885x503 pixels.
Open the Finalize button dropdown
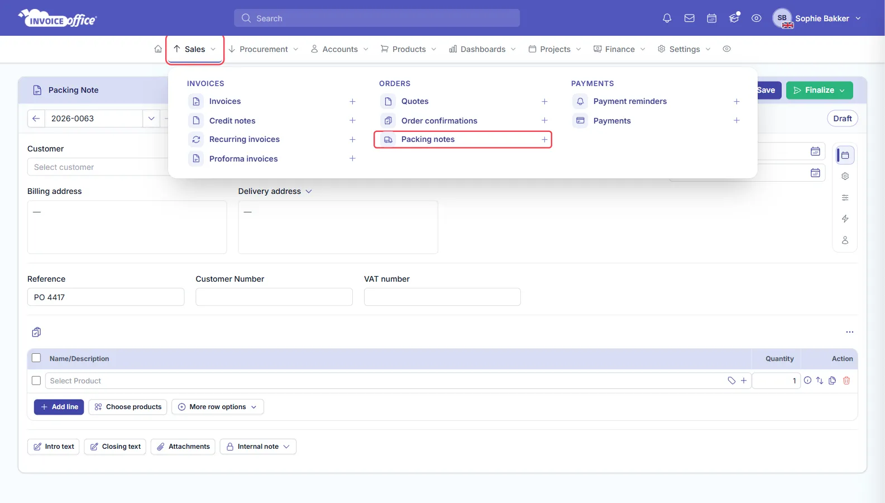coord(842,91)
